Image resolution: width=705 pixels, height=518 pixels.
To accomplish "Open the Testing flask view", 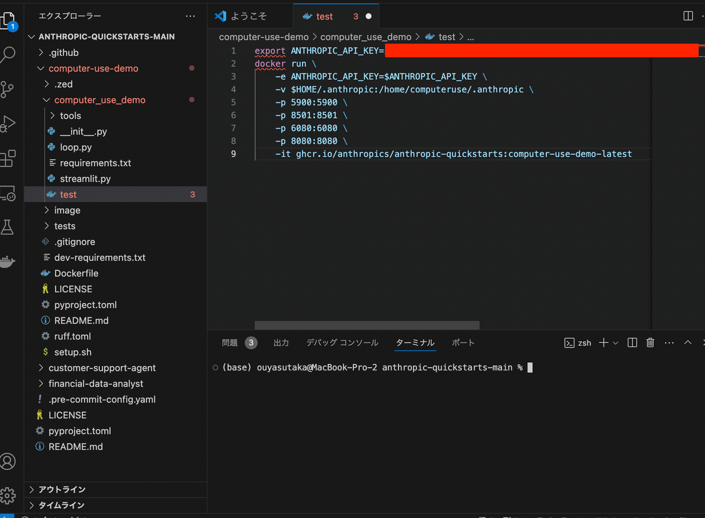I will point(8,227).
